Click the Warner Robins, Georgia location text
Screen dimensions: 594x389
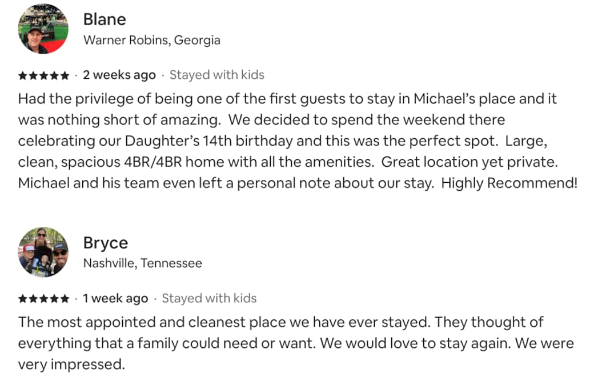point(151,41)
